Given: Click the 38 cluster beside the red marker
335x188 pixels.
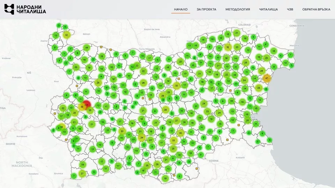Looking at the screenshot, I should coord(82,107).
